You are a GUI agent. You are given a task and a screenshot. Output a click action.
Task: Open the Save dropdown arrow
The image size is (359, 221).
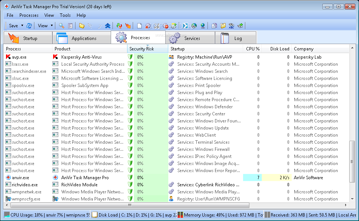[22, 26]
